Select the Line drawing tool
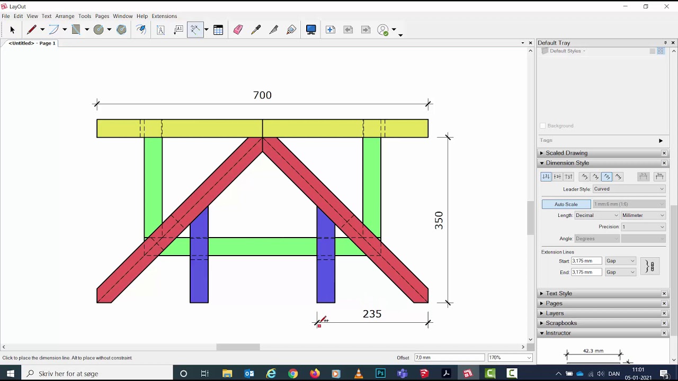Screen dimensions: 678x381 coord(32,30)
